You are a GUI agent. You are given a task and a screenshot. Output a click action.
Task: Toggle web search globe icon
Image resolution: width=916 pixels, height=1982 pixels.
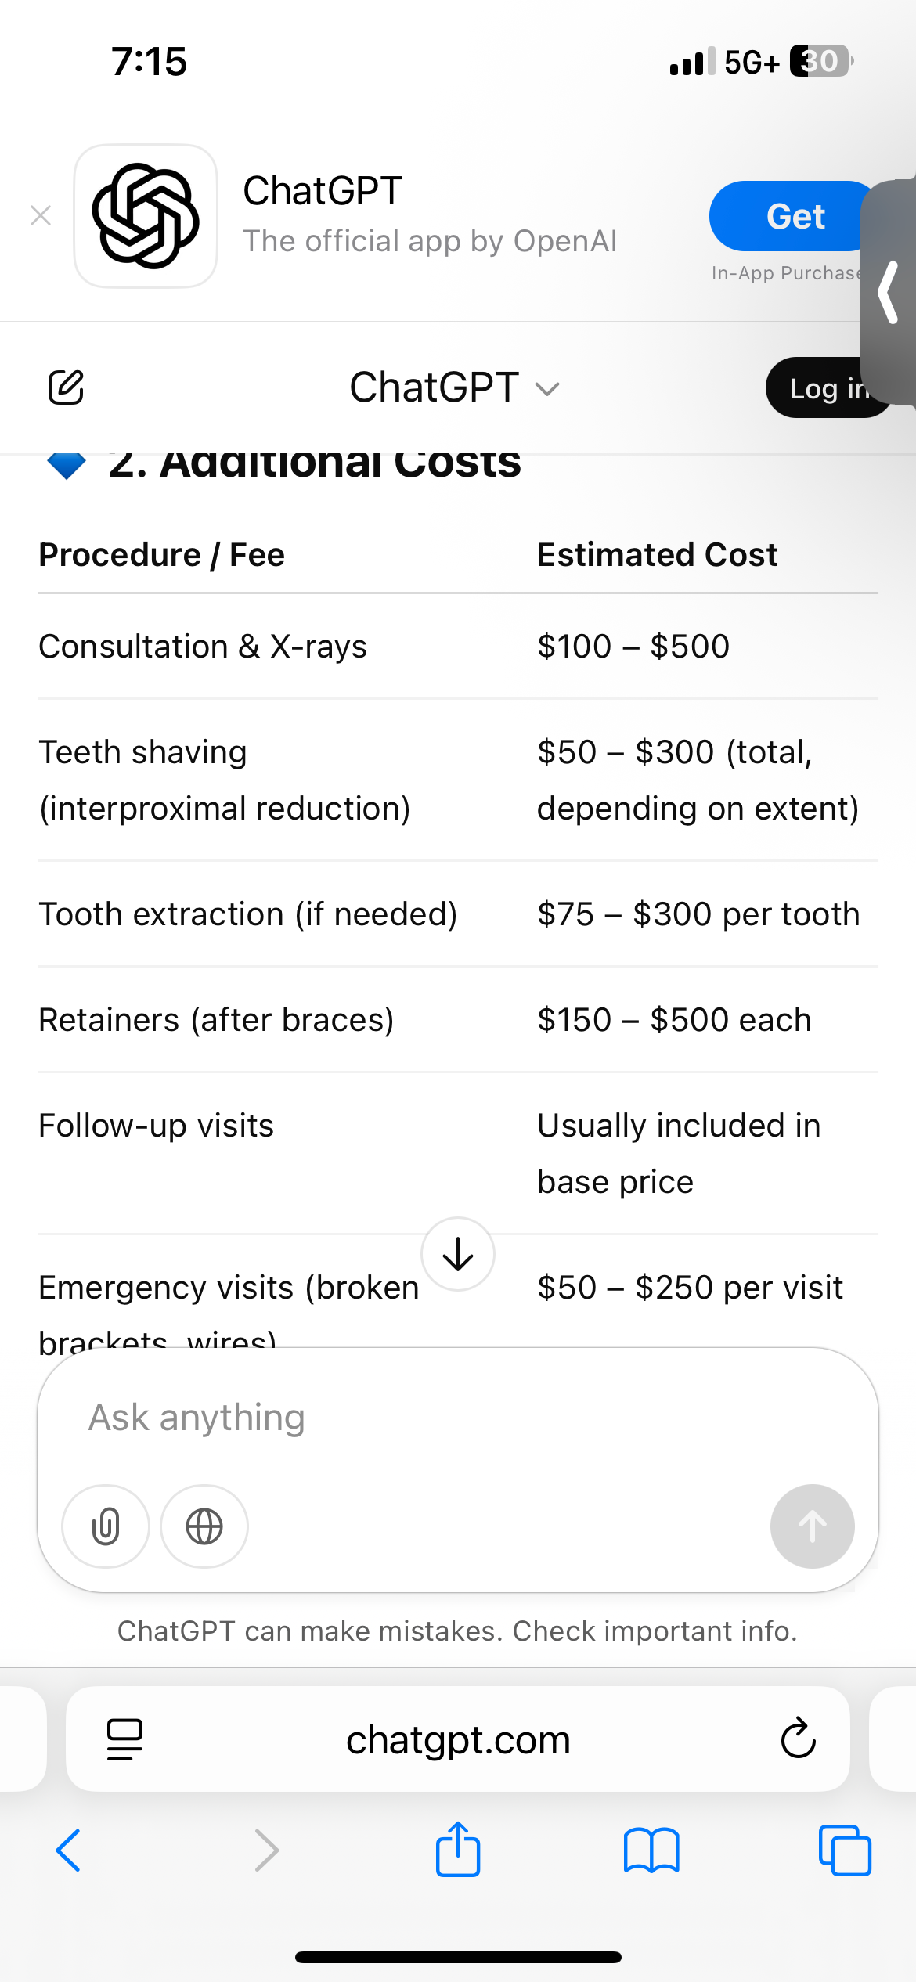pyautogui.click(x=204, y=1526)
